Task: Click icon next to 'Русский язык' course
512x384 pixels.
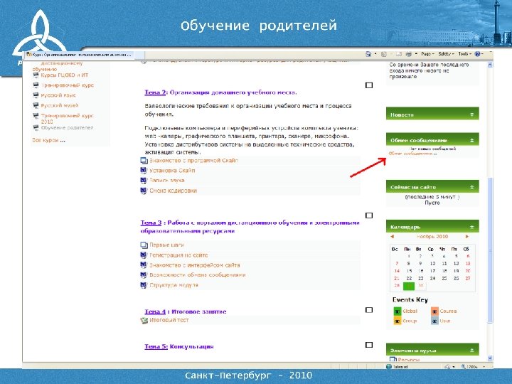Action: tap(36, 95)
